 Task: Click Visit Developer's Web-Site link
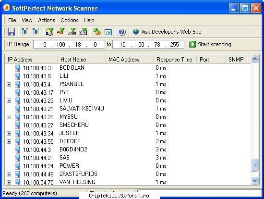pyautogui.click(x=171, y=32)
